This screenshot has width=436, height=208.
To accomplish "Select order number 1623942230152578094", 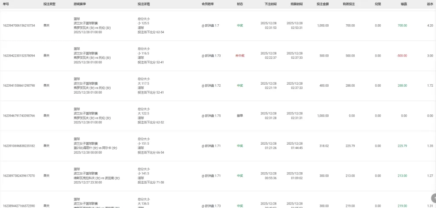I will pos(19,56).
